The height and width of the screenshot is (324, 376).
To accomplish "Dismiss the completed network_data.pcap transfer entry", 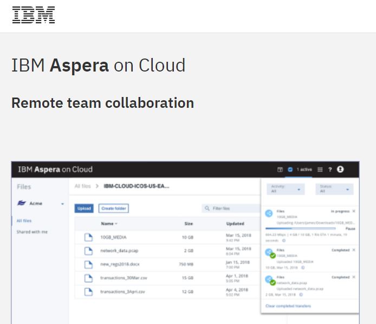I will pyautogui.click(x=354, y=277).
